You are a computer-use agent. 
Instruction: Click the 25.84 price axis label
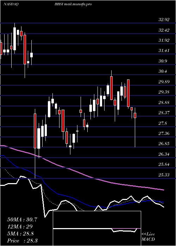164,164
